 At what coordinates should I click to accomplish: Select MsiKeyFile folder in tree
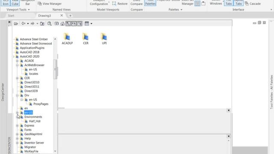[x=31, y=151]
